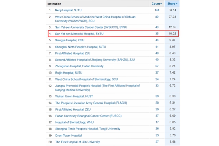Open The First Hospital of Jilin University link
This screenshot has height=146, width=219.
coord(77,142)
